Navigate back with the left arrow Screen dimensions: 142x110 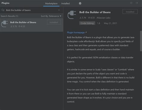[x=132, y=3]
